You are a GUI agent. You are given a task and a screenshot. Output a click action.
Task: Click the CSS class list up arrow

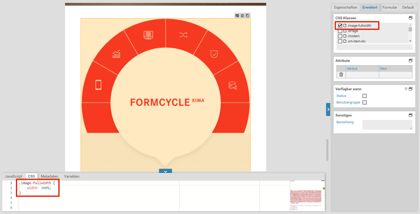[410, 25]
